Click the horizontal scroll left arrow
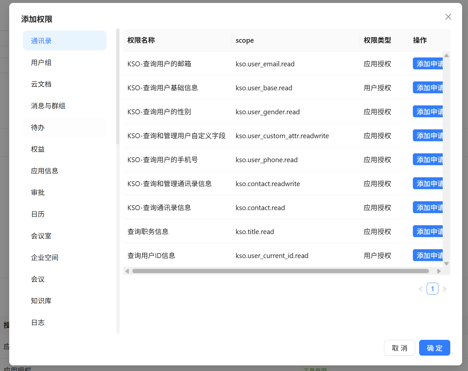 (x=127, y=271)
